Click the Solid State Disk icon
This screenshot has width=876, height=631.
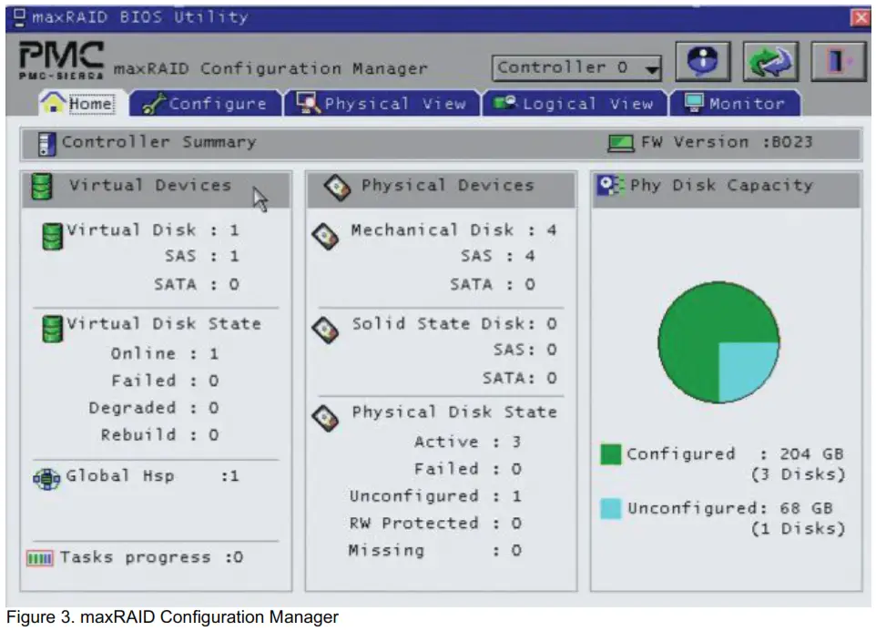tap(326, 330)
